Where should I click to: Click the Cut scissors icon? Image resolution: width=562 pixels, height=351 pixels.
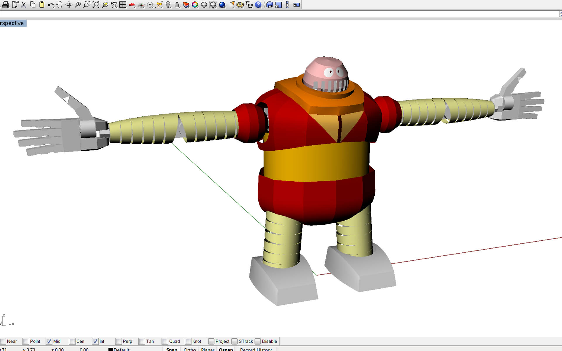click(x=24, y=5)
